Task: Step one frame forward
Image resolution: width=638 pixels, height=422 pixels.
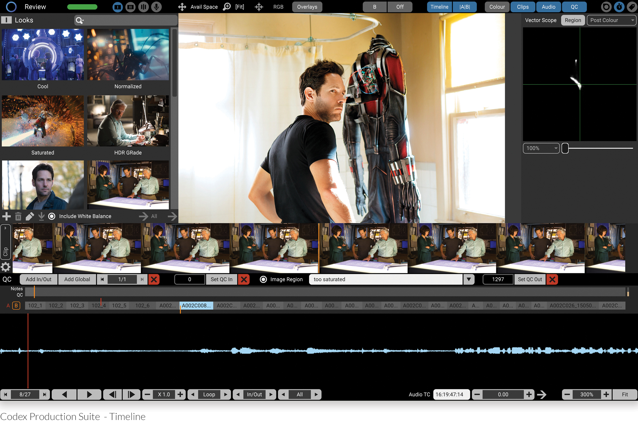Action: pyautogui.click(x=132, y=394)
